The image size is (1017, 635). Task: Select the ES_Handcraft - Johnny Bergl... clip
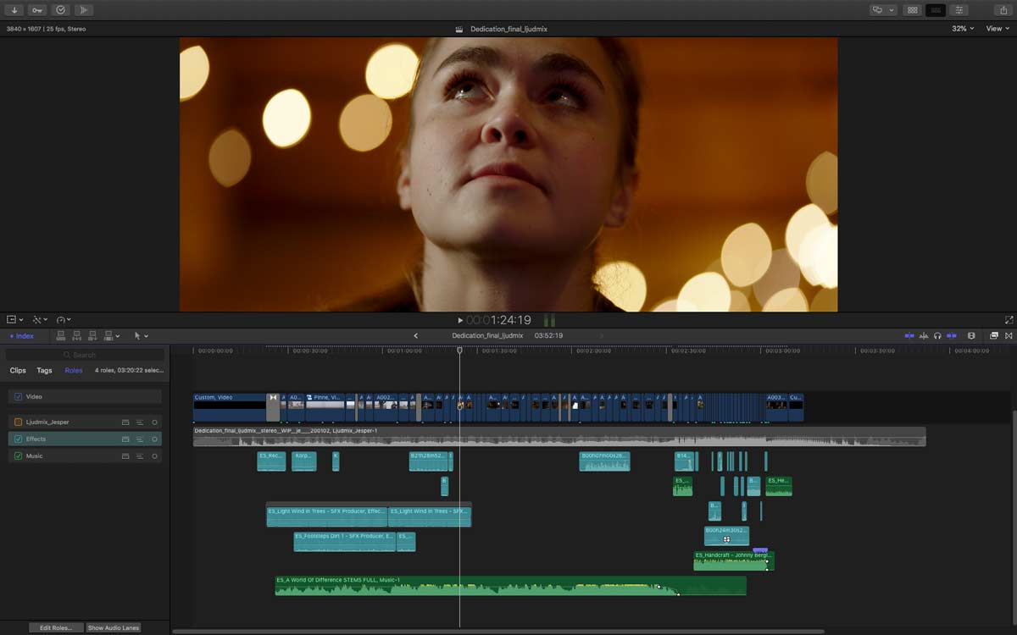tap(733, 560)
